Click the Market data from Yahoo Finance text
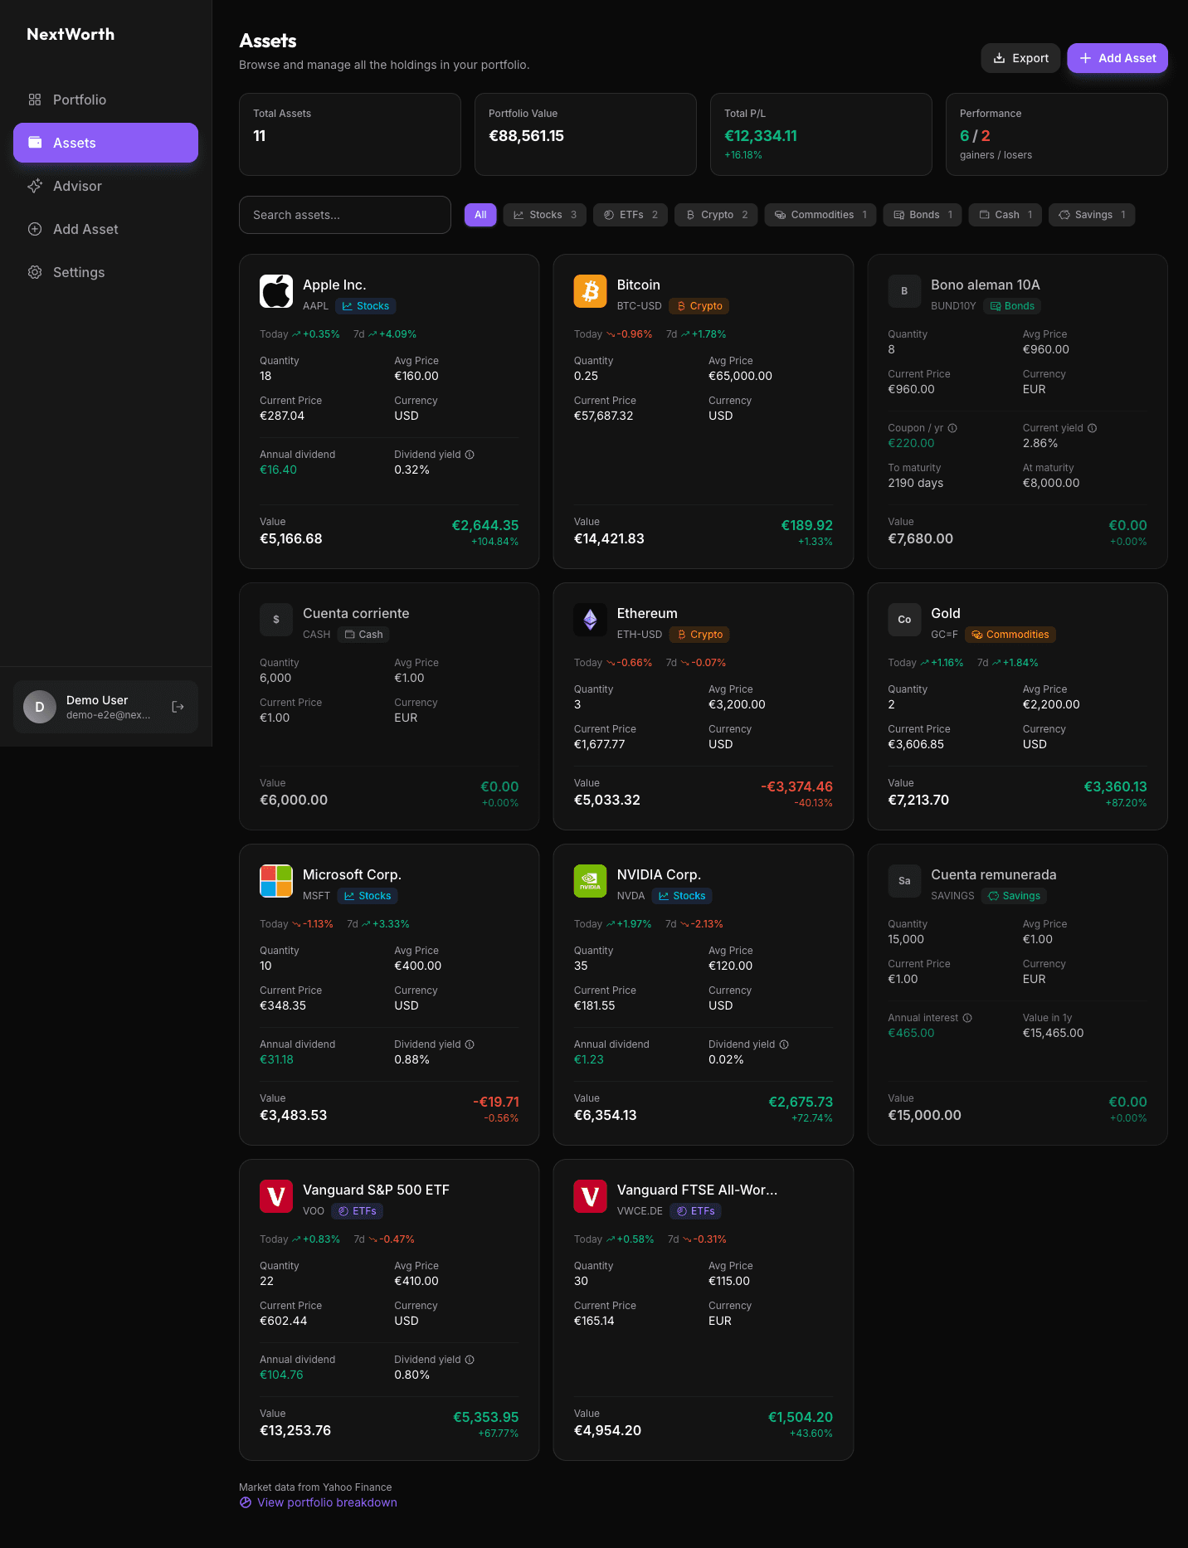This screenshot has height=1548, width=1188. tap(315, 1487)
